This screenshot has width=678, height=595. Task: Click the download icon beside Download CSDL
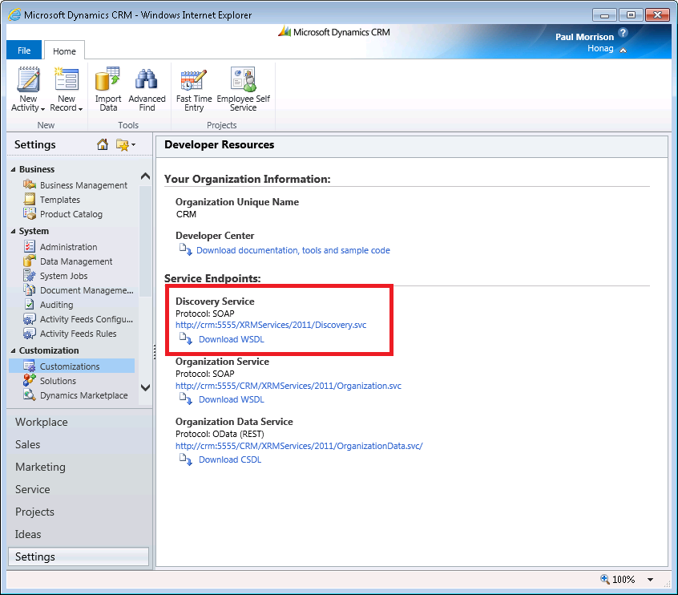pyautogui.click(x=185, y=459)
